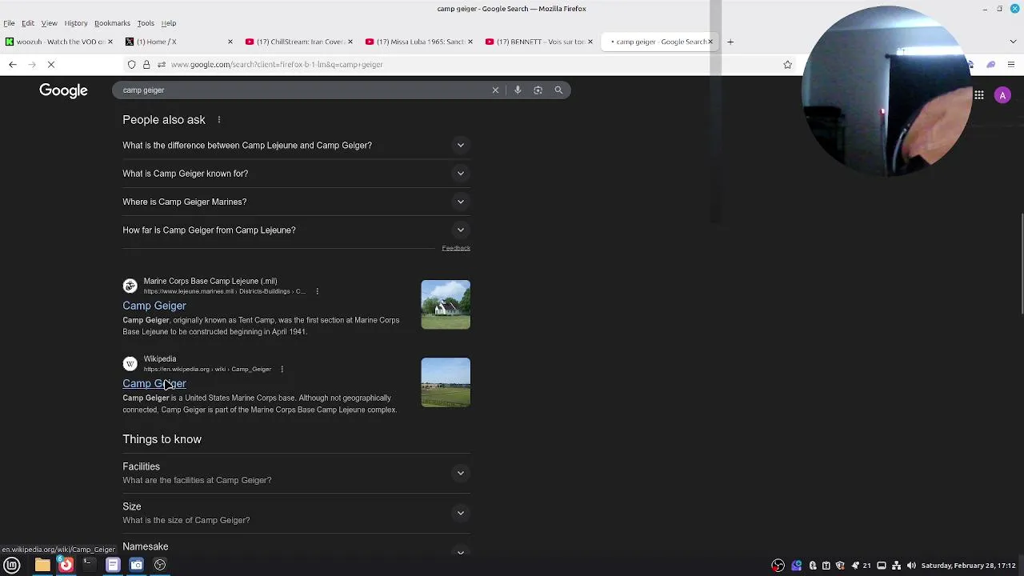This screenshot has width=1024, height=576.
Task: Click Marine Corps Base favicon in result
Action: 130,286
